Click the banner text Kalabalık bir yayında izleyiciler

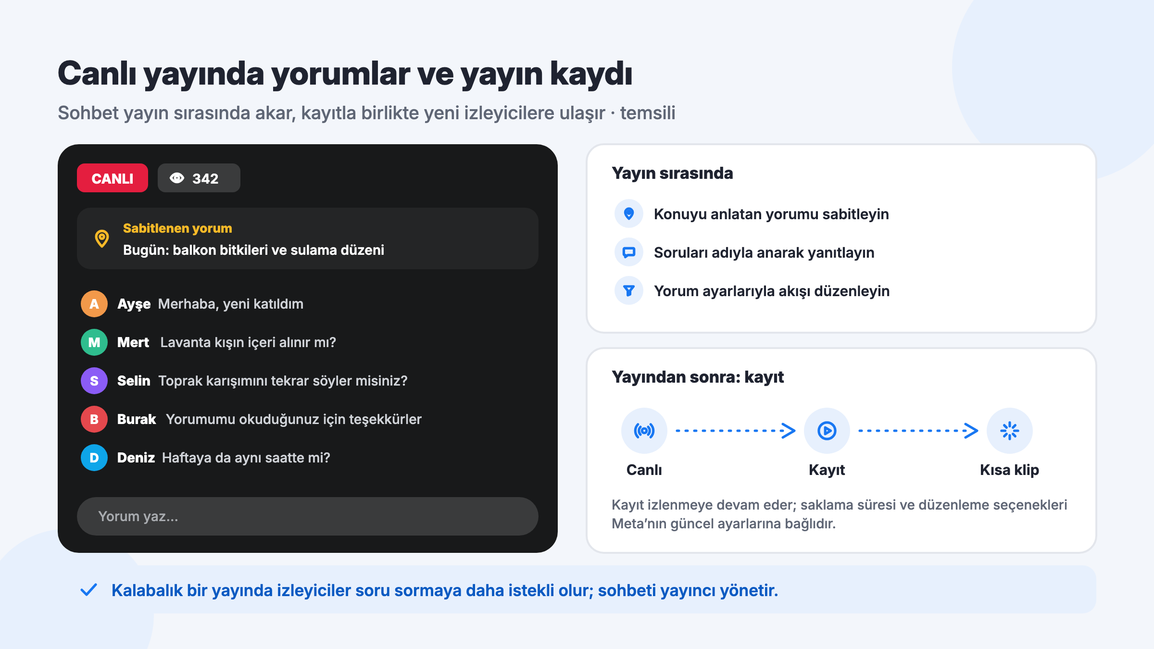445,590
